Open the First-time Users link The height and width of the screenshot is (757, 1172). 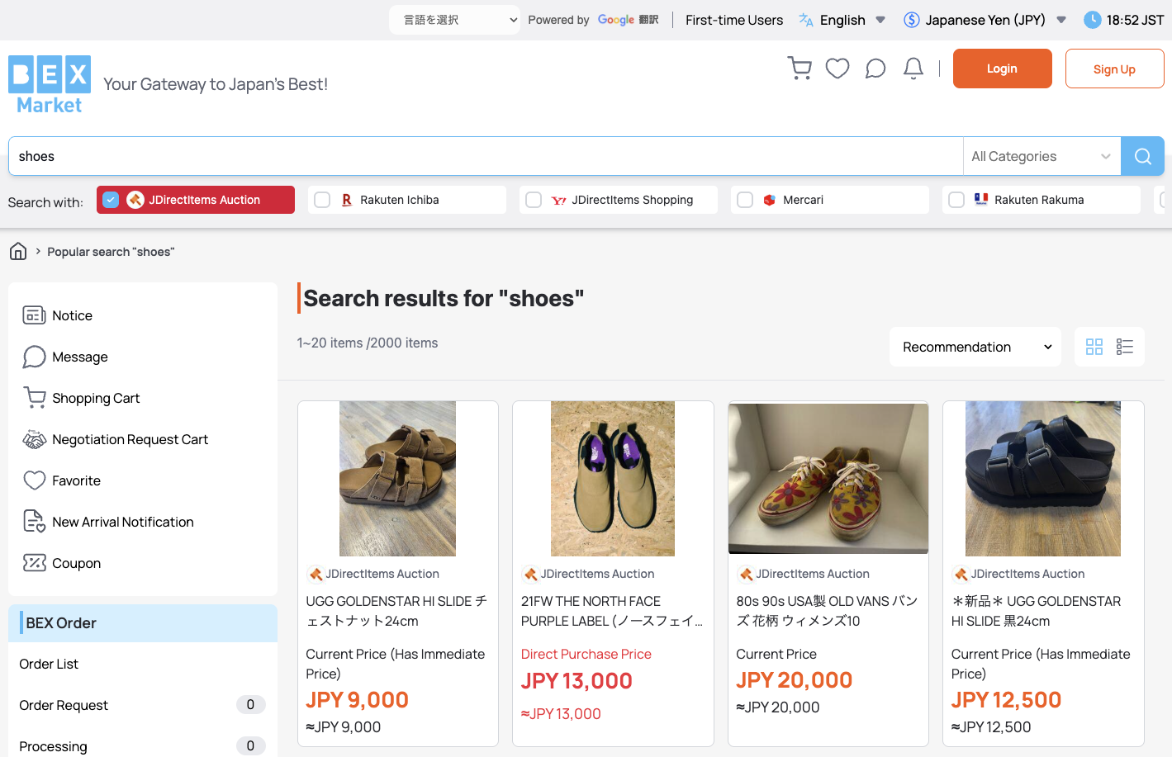734,20
